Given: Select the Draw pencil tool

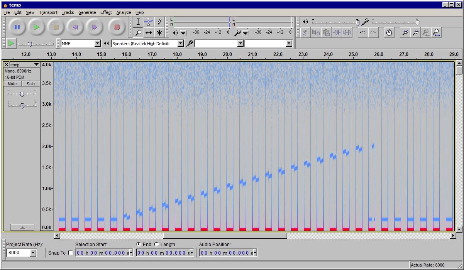Looking at the screenshot, I should 159,22.
